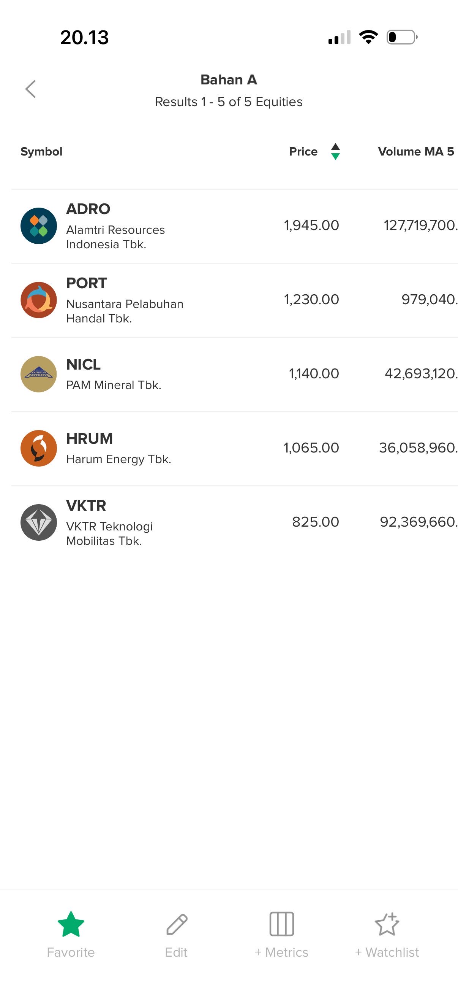Tap the ADRO company logo

(39, 225)
